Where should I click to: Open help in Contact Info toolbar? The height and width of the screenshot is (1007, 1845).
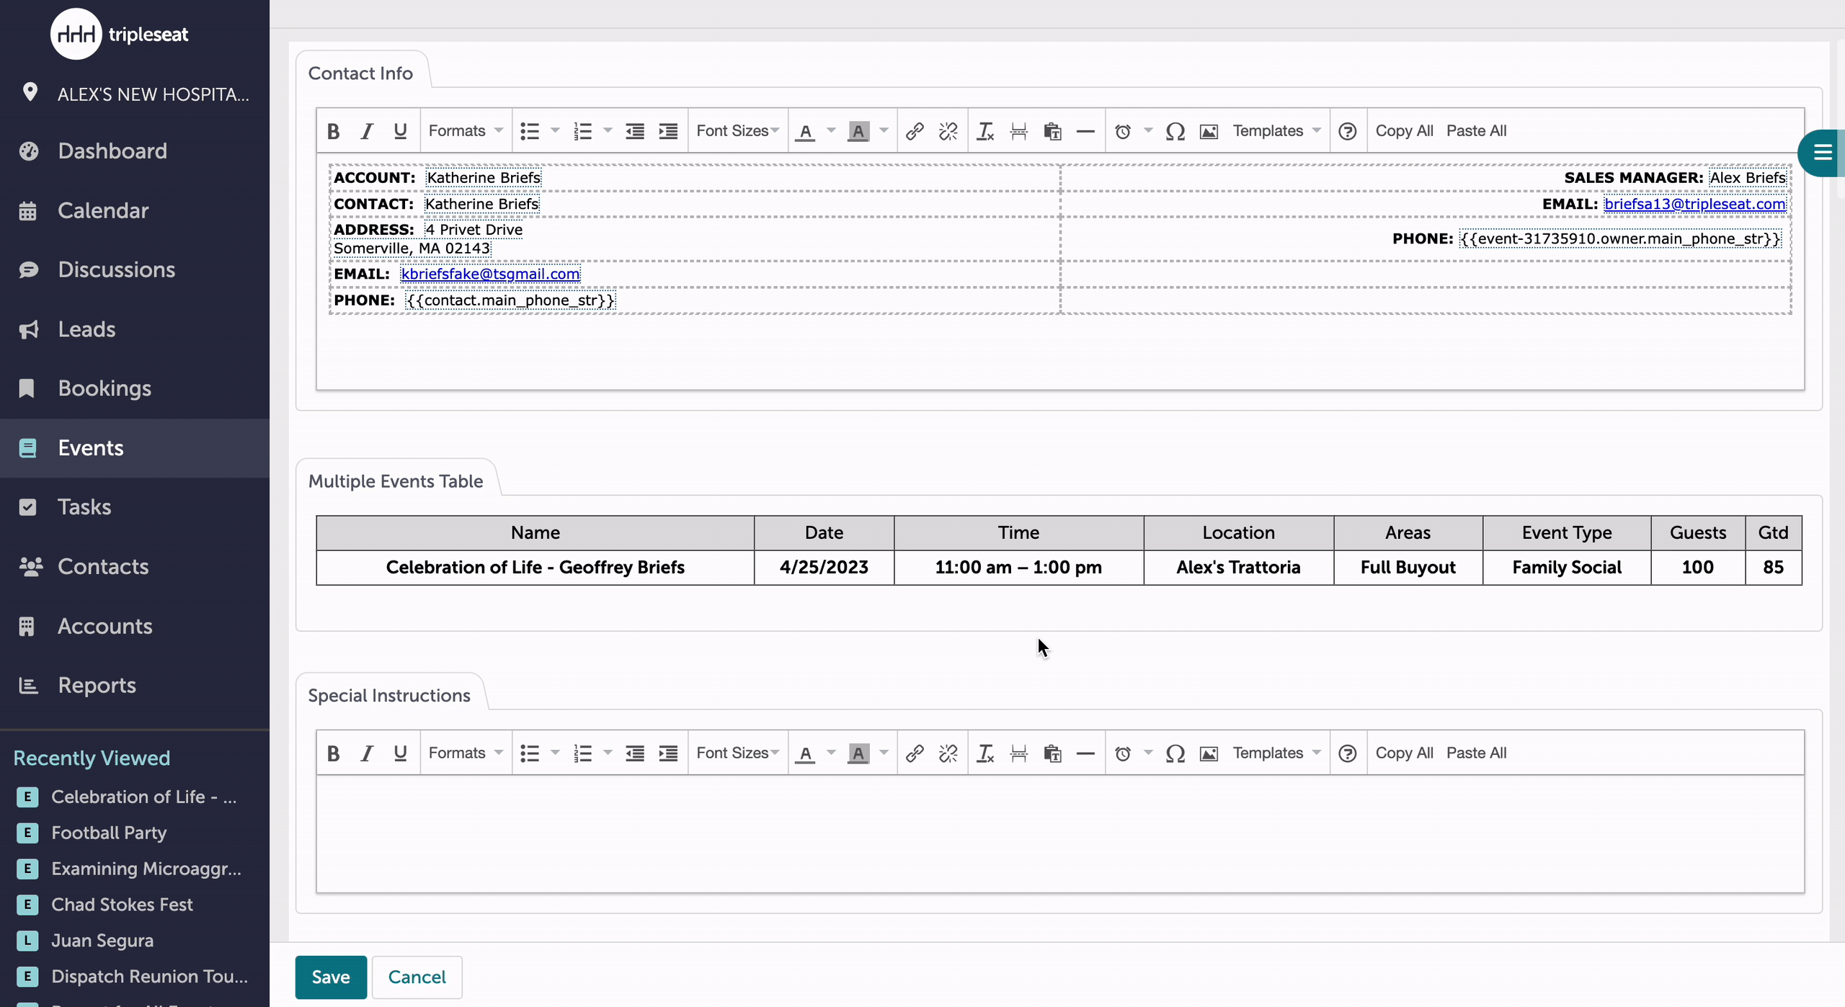[1347, 131]
